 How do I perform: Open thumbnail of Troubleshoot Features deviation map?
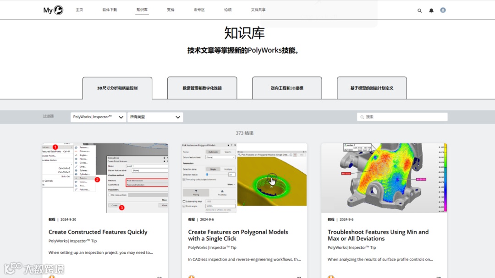[x=384, y=178]
